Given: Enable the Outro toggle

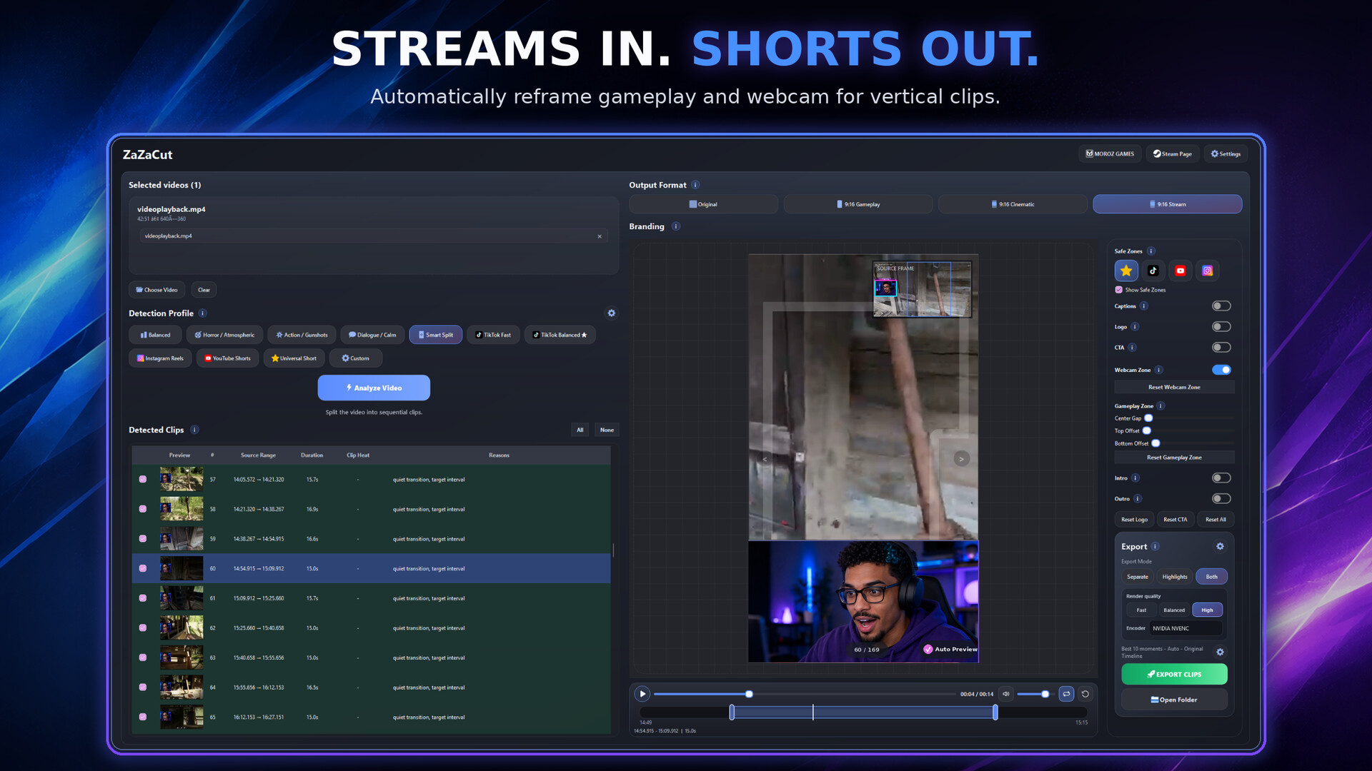Looking at the screenshot, I should [1221, 499].
